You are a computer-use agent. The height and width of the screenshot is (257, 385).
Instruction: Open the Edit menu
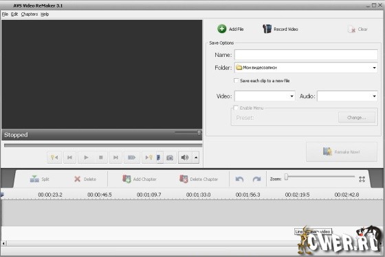tap(14, 14)
